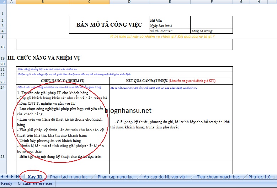Click next sheet navigation arrow
This screenshot has width=277, height=188.
12,176
